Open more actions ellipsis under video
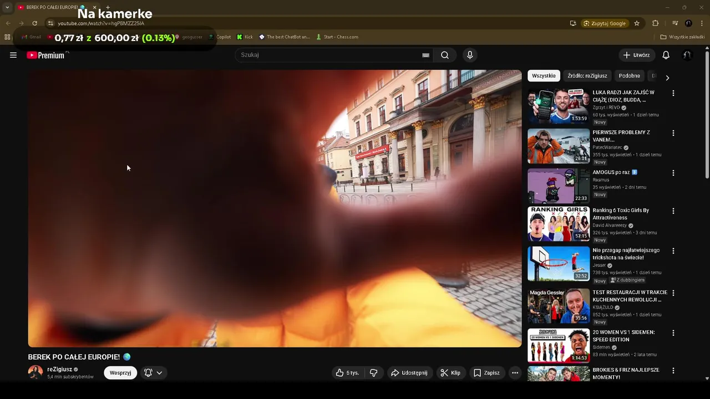Image resolution: width=710 pixels, height=399 pixels. pos(515,373)
